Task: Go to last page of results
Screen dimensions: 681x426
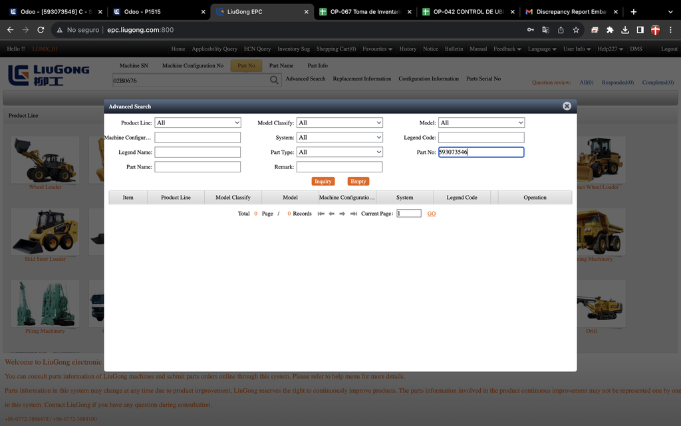Action: click(353, 214)
